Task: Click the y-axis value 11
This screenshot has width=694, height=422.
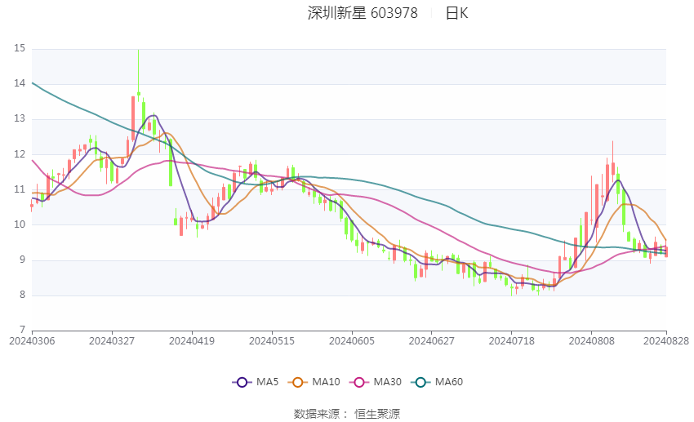Action: pyautogui.click(x=20, y=189)
